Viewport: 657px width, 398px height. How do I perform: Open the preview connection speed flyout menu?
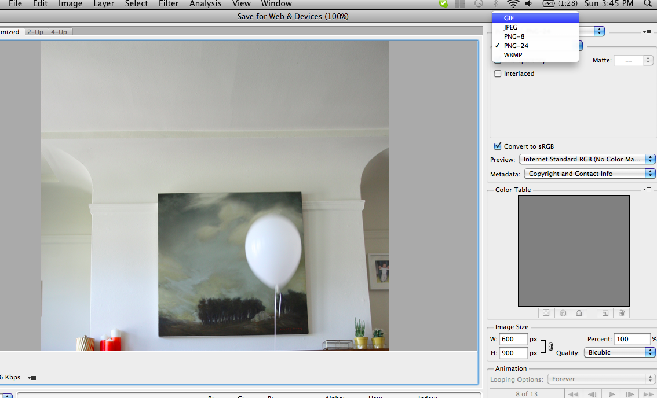click(32, 378)
